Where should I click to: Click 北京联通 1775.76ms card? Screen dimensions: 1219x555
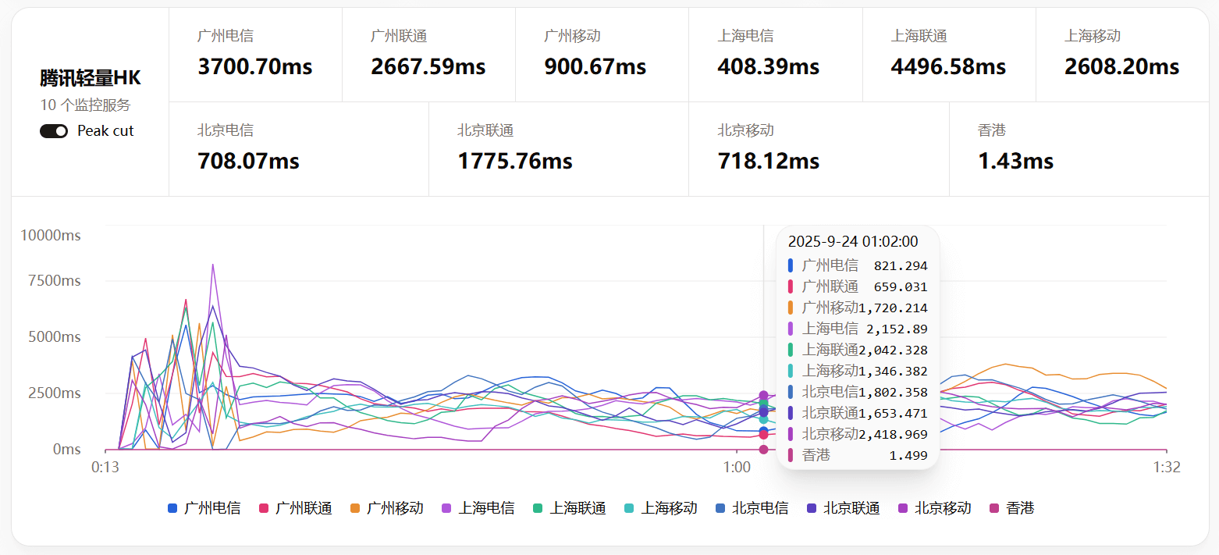click(x=558, y=148)
